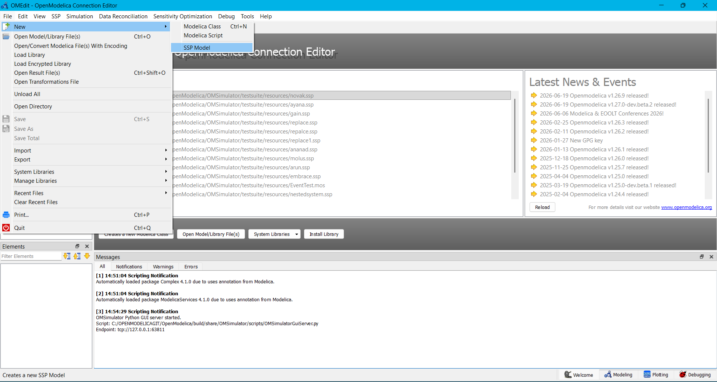This screenshot has height=382, width=717.
Task: Expand the System Libraries submenu arrow in File menu
Action: [x=166, y=172]
